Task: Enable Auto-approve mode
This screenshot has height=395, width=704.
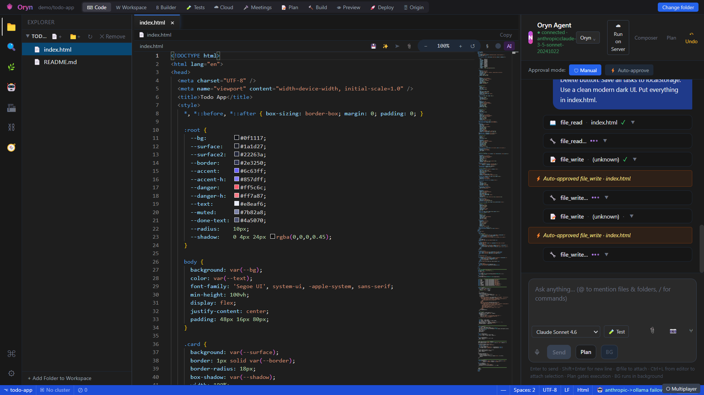Action: [x=629, y=70]
